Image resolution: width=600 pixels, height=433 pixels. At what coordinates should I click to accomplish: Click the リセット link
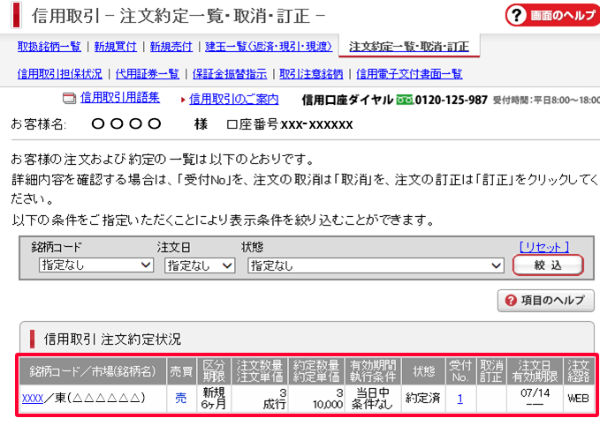(x=543, y=247)
